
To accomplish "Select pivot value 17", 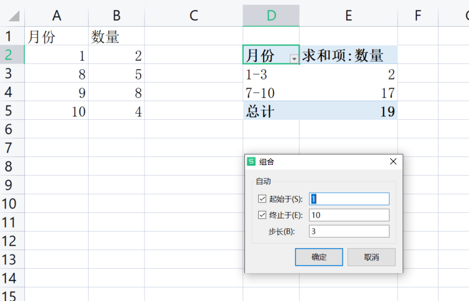I will point(349,92).
